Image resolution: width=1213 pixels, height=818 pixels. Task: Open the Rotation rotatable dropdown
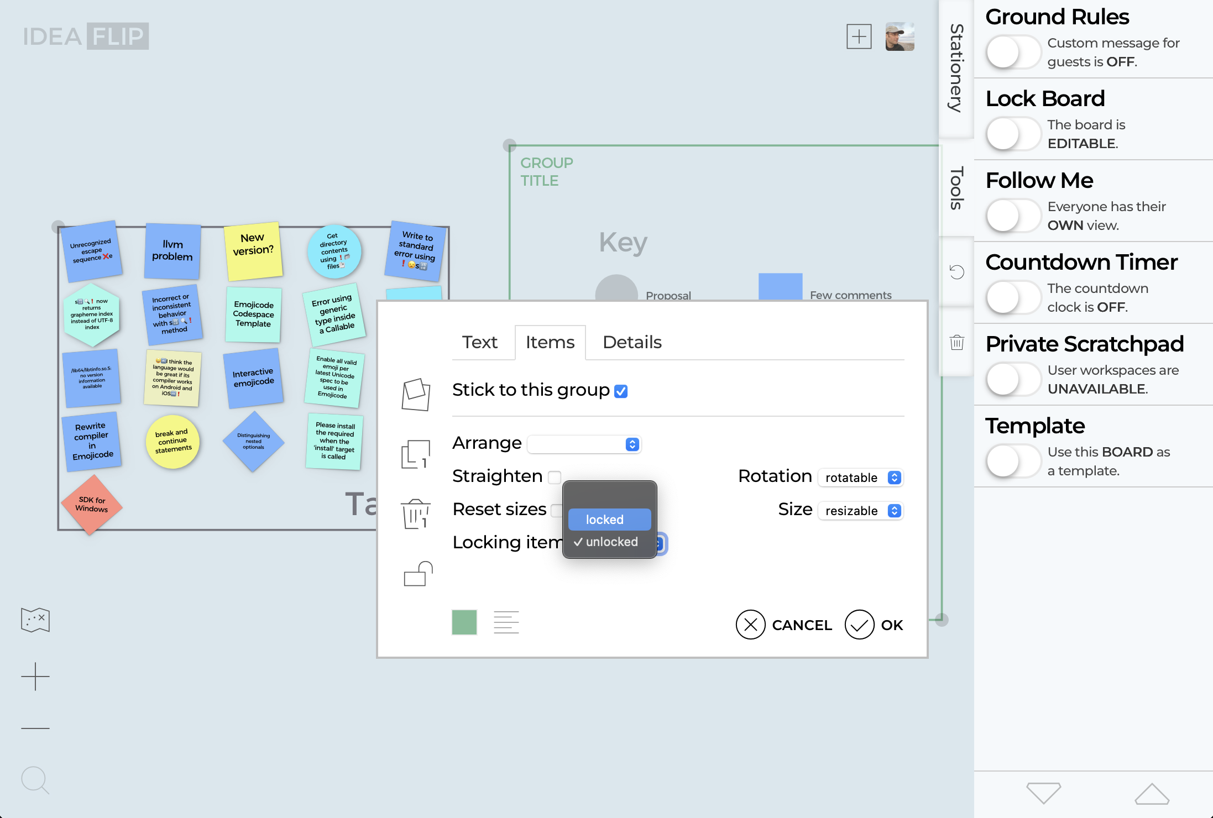click(x=860, y=478)
